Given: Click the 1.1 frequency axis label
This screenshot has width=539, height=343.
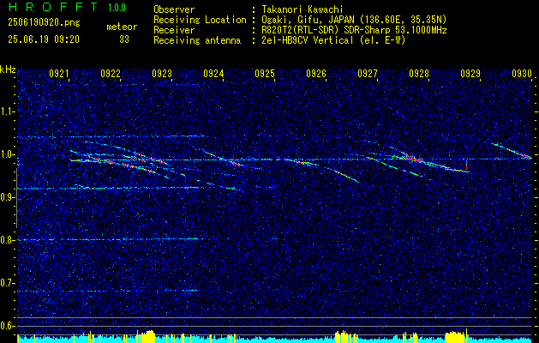Looking at the screenshot, I should (x=7, y=111).
